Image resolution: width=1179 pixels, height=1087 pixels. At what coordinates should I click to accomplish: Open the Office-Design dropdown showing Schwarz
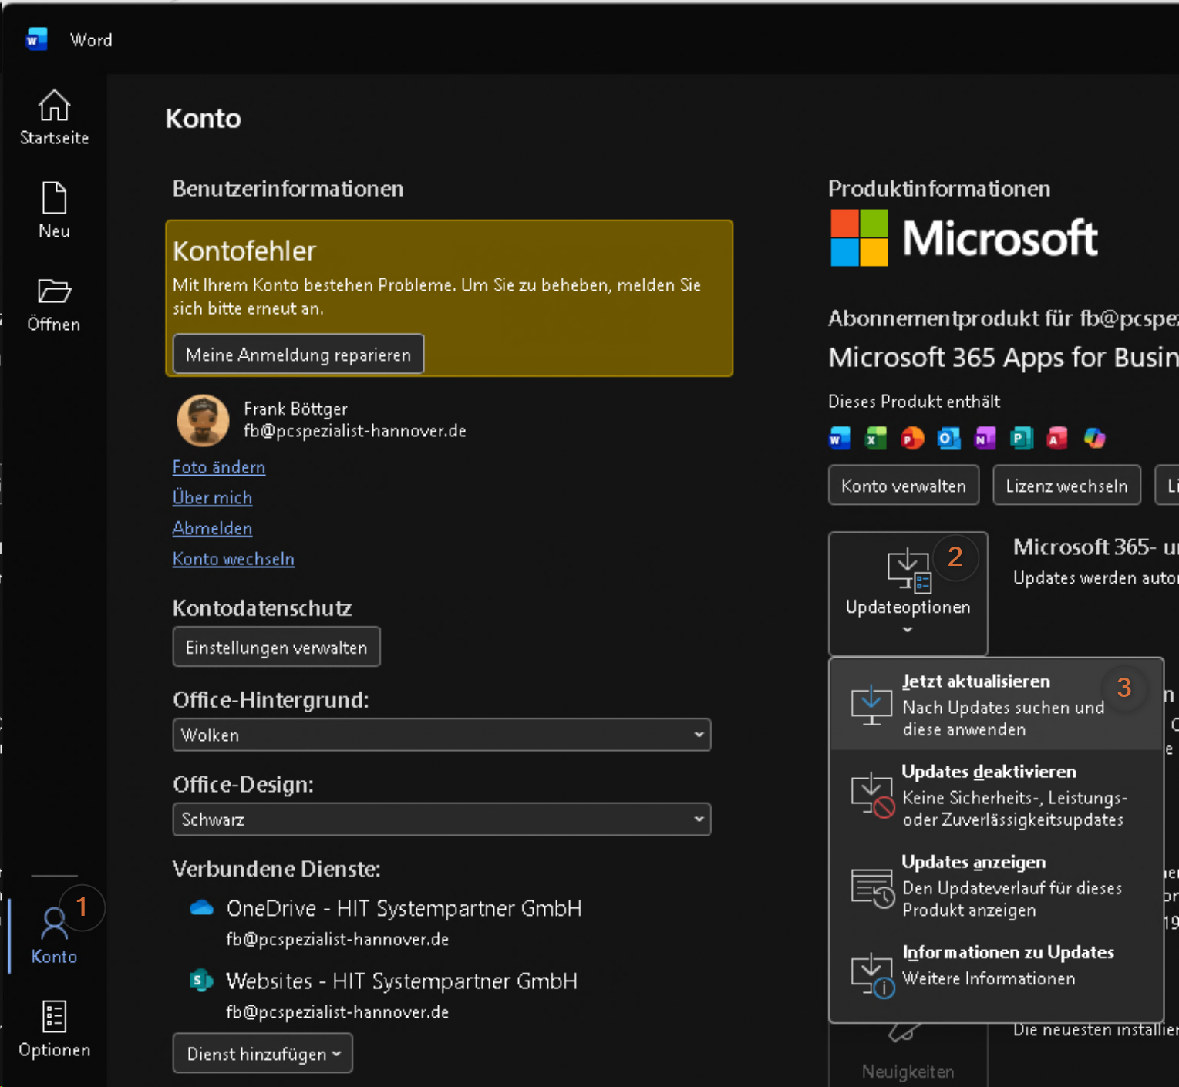point(441,819)
